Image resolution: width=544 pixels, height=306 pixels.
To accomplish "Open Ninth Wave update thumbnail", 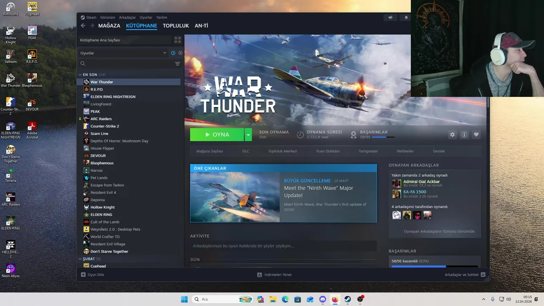I will click(x=235, y=197).
